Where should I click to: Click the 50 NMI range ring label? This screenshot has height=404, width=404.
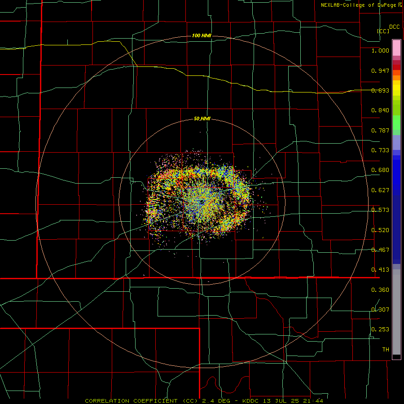[202, 119]
